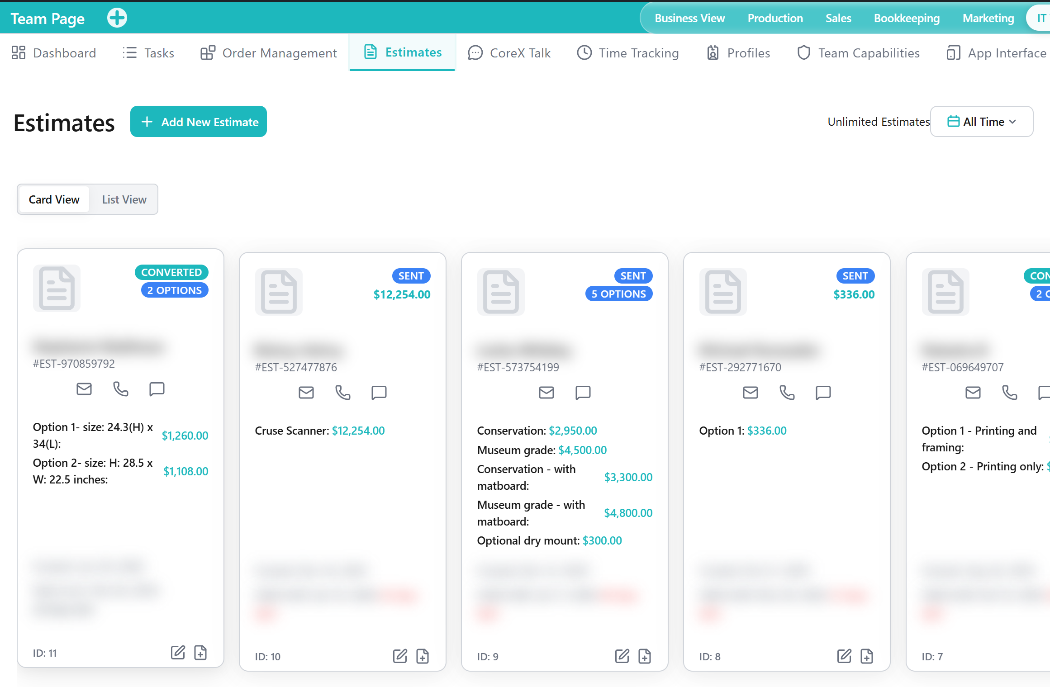The height and width of the screenshot is (687, 1050).
Task: Duplicate estimate with ID: 11
Action: [200, 652]
